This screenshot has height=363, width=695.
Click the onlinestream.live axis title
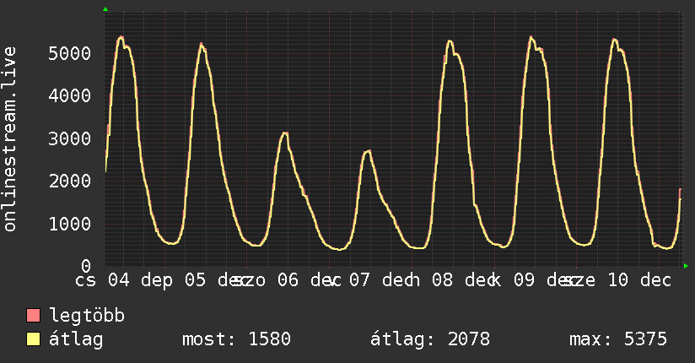click(x=10, y=139)
